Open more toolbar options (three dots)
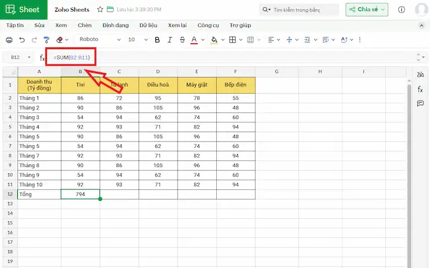Viewport: 430px width, 268px height. [360, 40]
